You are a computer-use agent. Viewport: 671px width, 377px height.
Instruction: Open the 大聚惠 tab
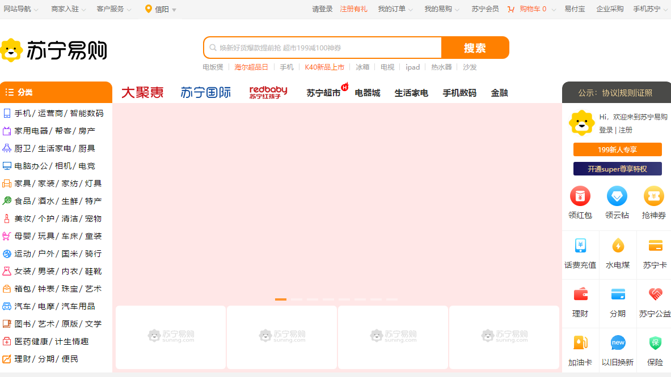coord(142,93)
